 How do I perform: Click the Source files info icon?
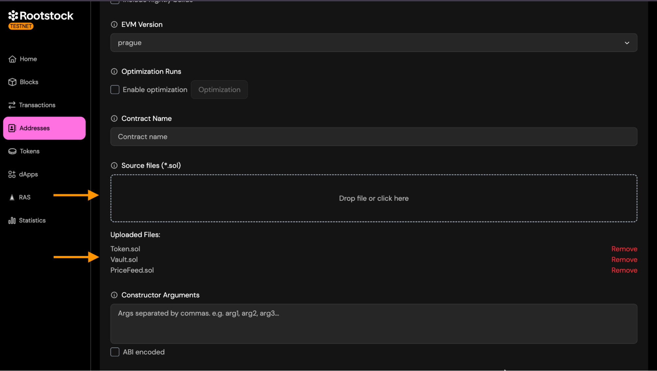point(114,166)
